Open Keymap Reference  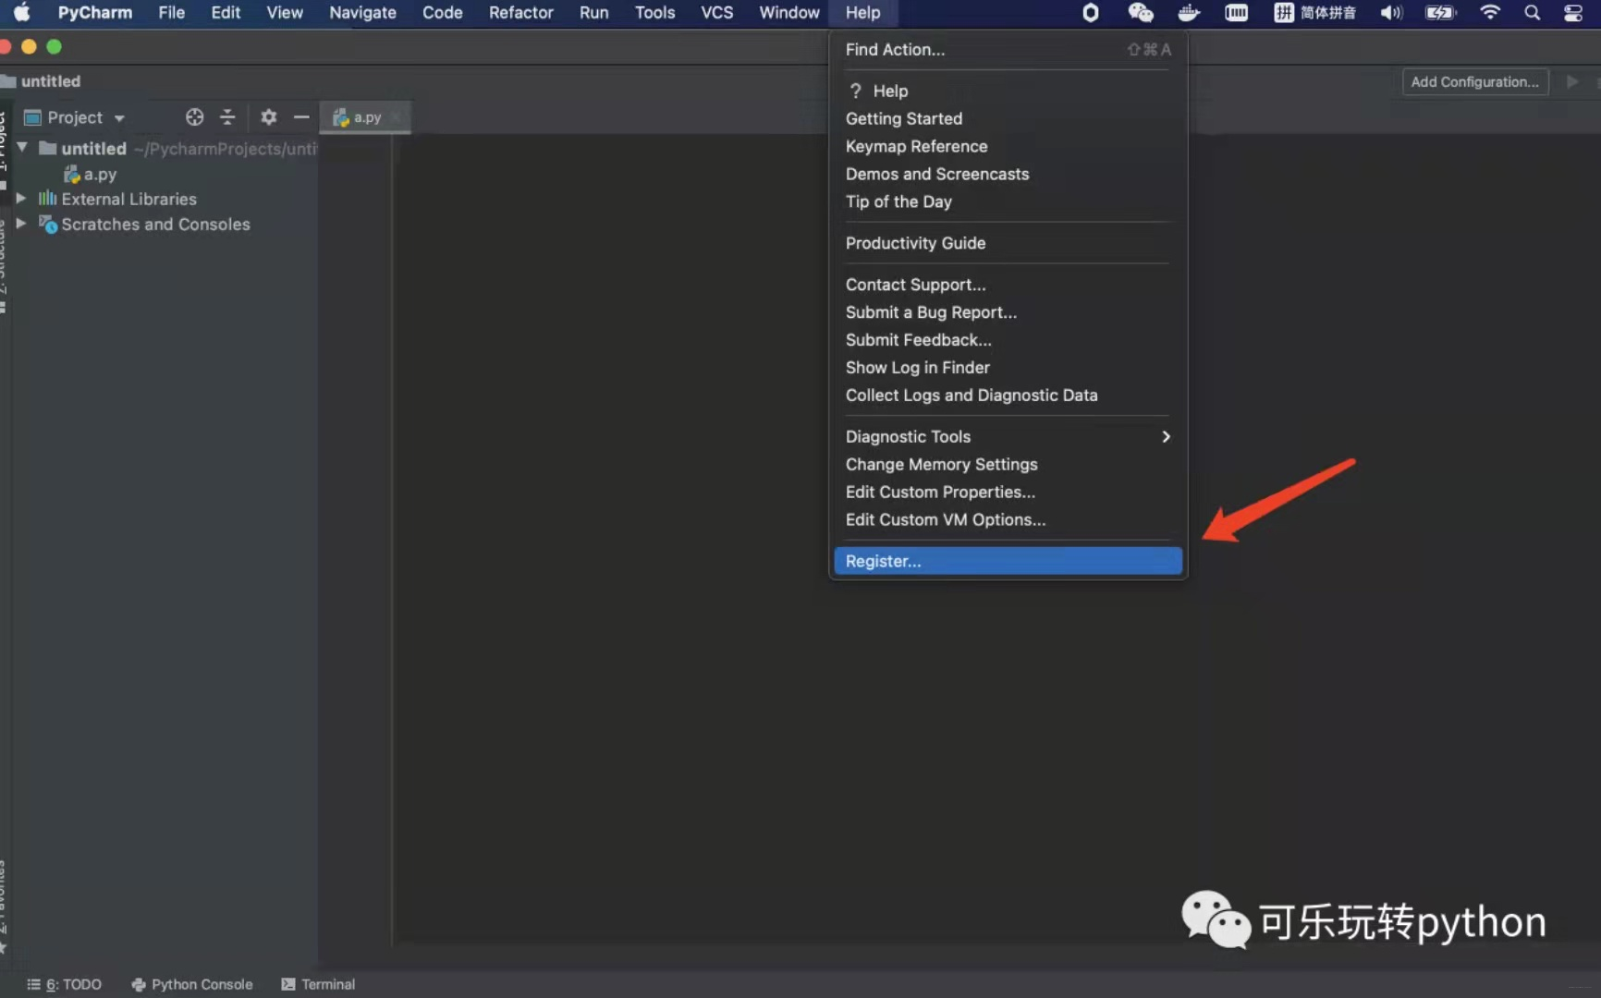[1008, 146]
